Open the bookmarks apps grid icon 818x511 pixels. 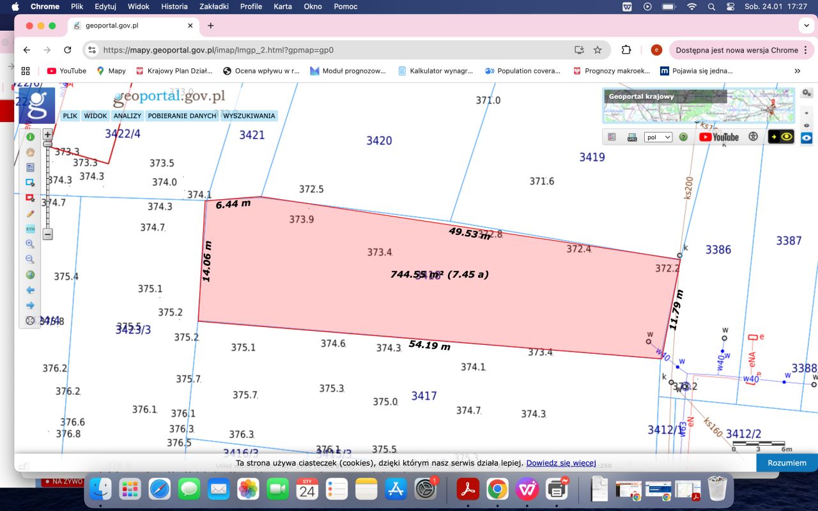(26, 71)
